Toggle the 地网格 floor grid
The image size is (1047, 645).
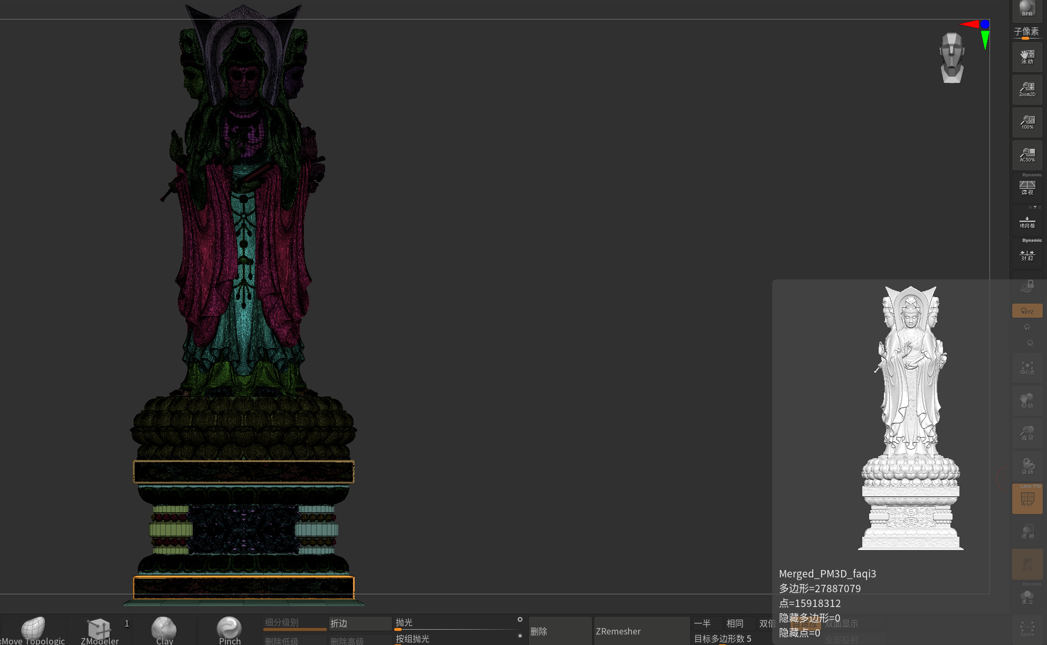1027,221
